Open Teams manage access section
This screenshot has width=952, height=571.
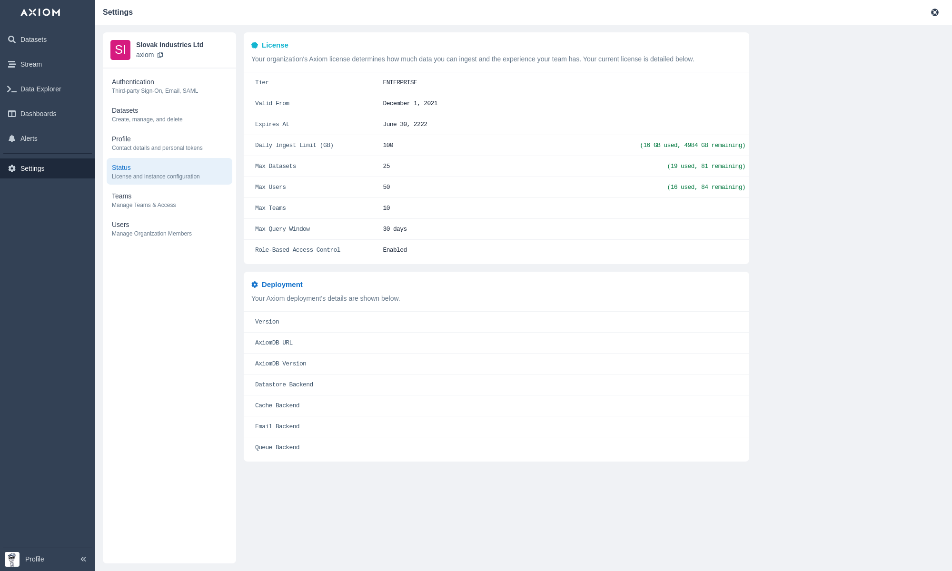coord(169,200)
